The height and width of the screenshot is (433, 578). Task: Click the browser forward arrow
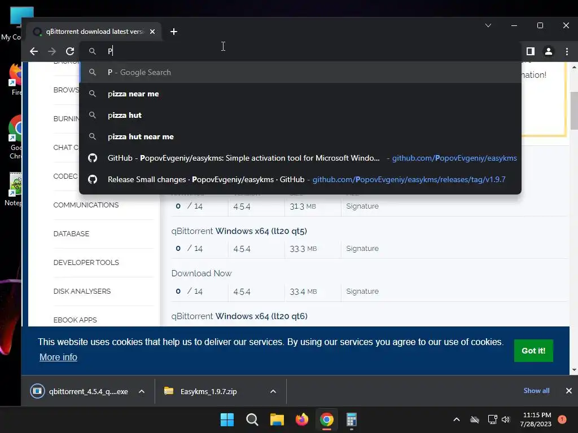point(52,51)
